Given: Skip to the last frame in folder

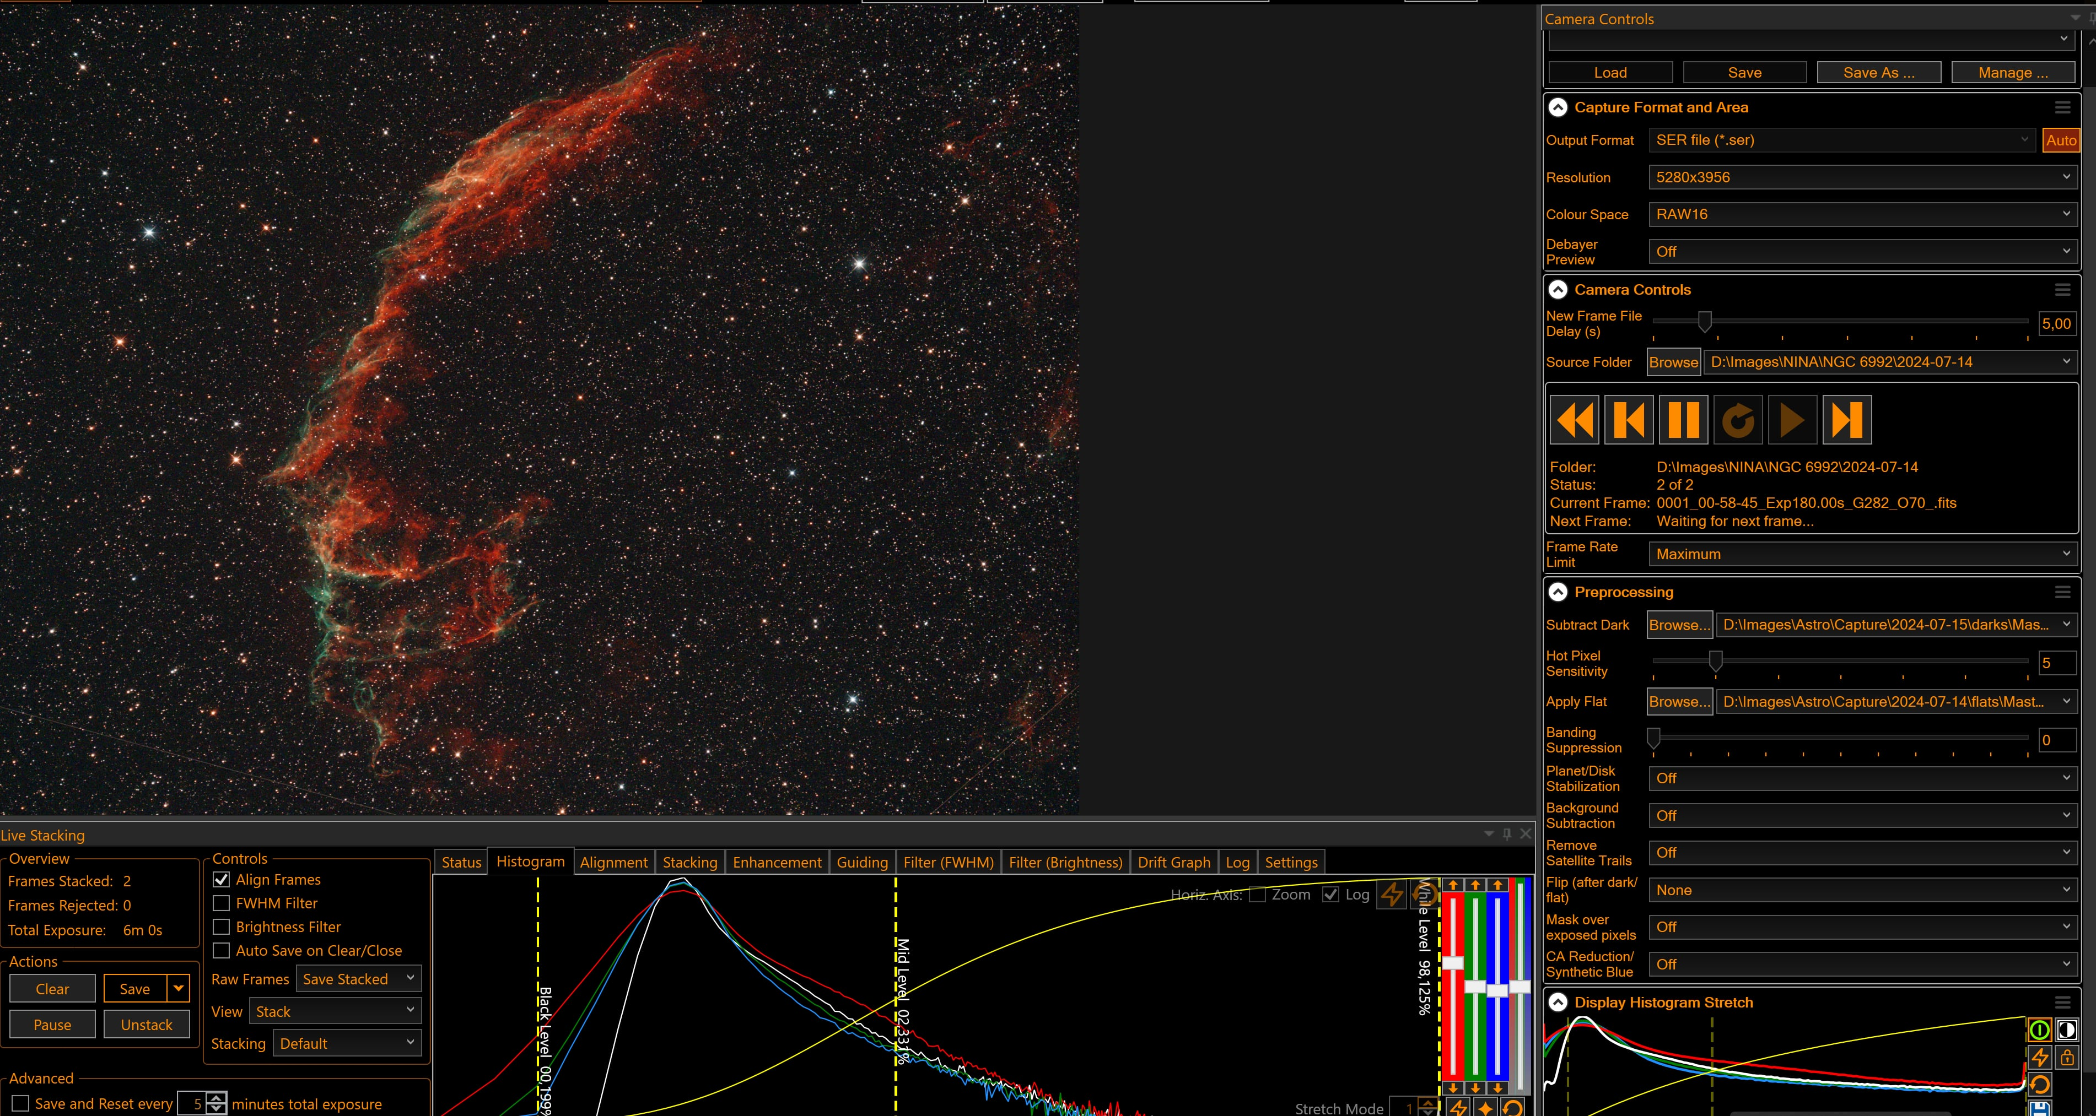Looking at the screenshot, I should tap(1847, 420).
